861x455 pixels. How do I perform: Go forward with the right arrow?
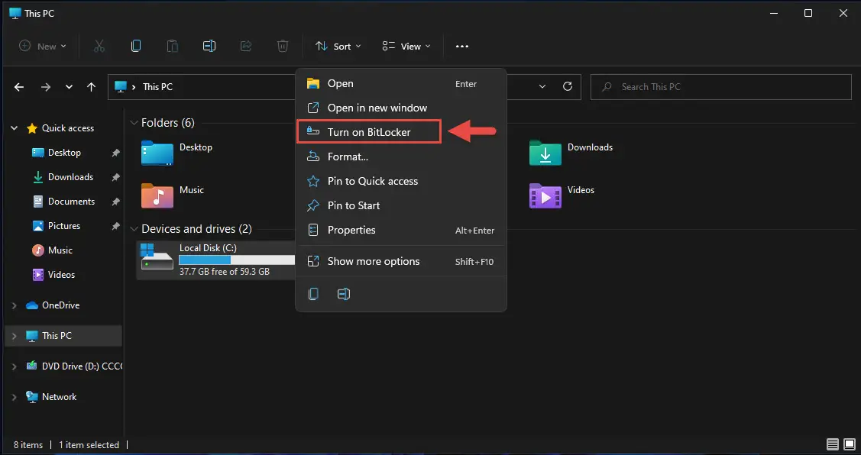(x=46, y=87)
